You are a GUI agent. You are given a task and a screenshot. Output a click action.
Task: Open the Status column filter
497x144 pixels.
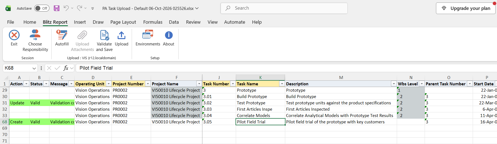point(46,84)
